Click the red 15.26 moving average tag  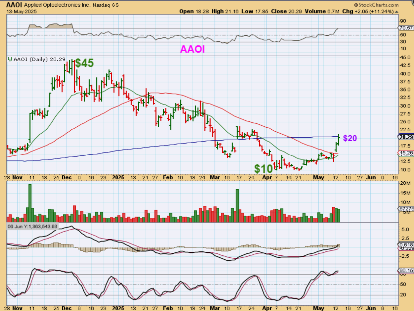click(406, 153)
